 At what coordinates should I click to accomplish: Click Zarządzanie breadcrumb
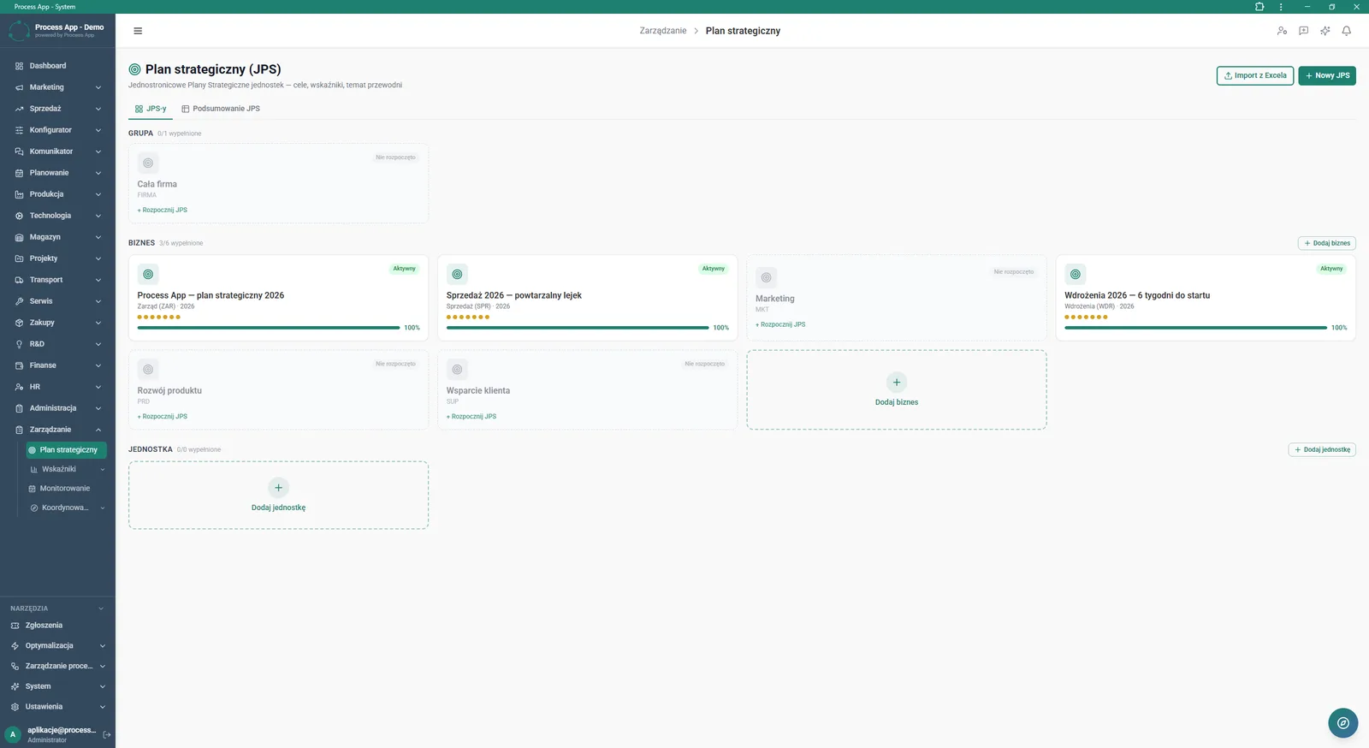[x=663, y=31]
